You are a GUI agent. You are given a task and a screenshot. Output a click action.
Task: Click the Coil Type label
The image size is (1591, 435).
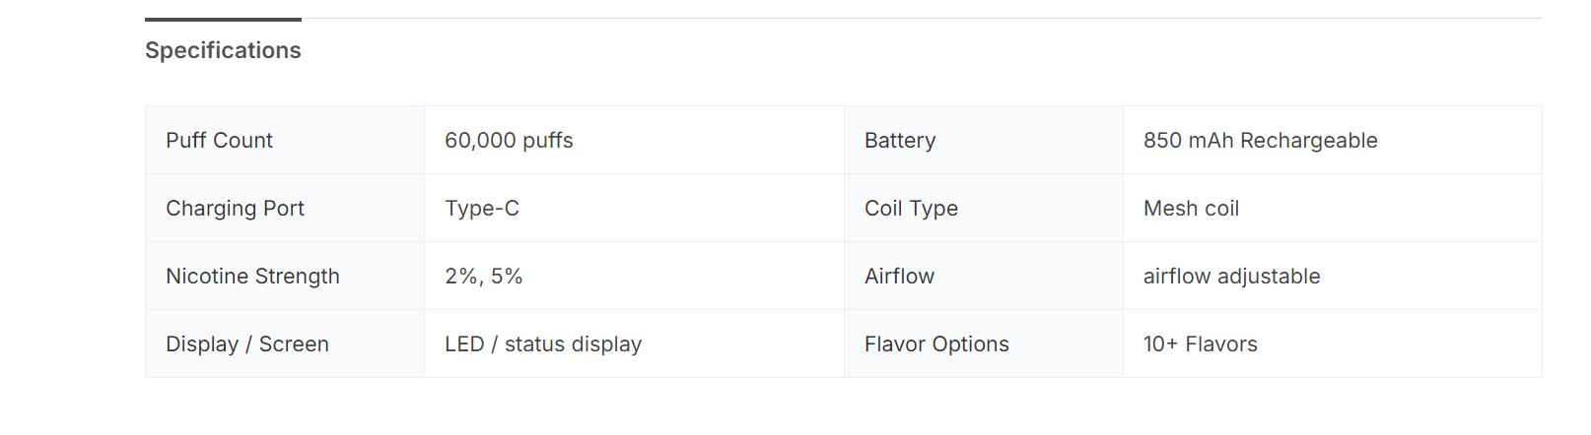pos(911,209)
